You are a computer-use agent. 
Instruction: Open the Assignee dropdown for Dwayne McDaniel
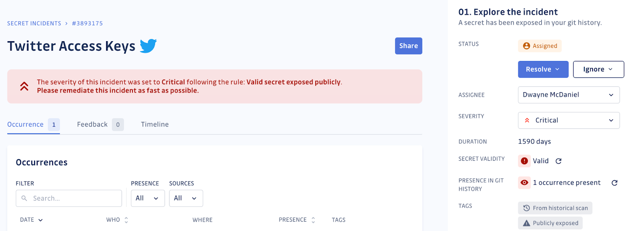[569, 95]
